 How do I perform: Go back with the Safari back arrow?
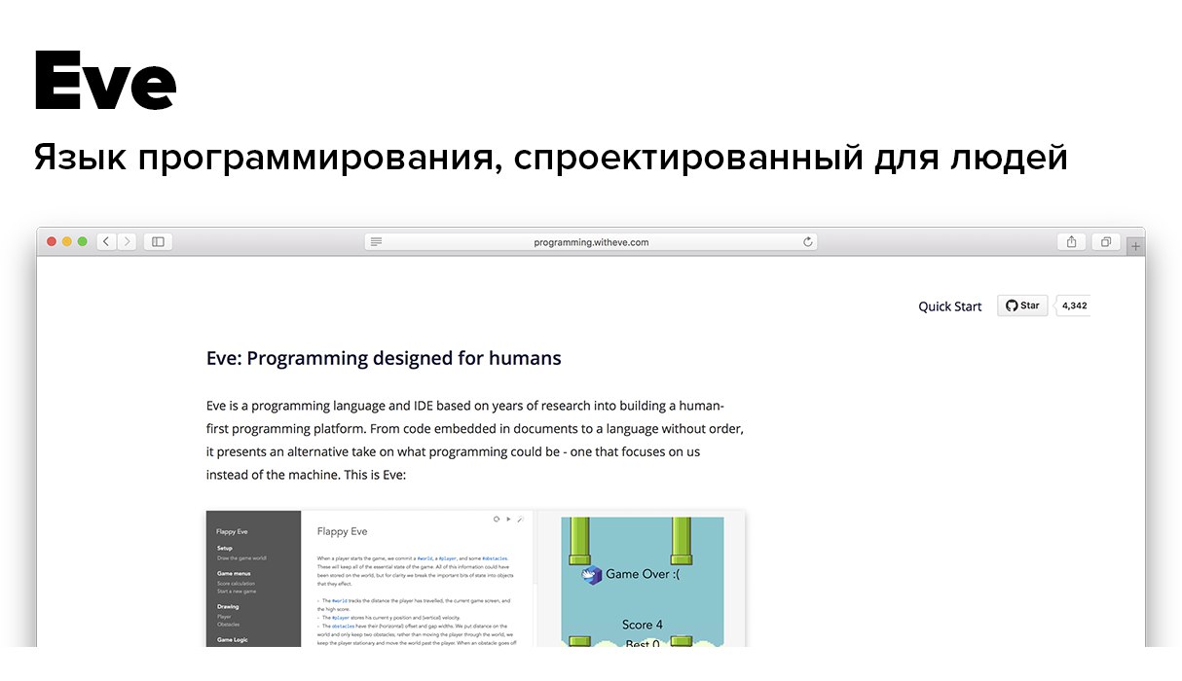tap(107, 241)
